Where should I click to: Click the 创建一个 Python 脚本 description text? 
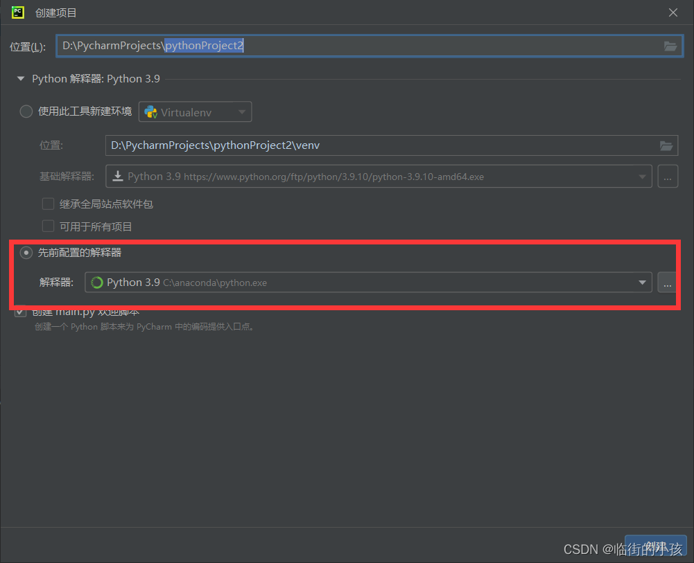(145, 327)
